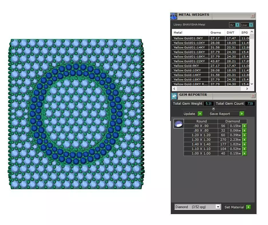Select the 177 gem count cell
268x225 pixels.
(223, 144)
